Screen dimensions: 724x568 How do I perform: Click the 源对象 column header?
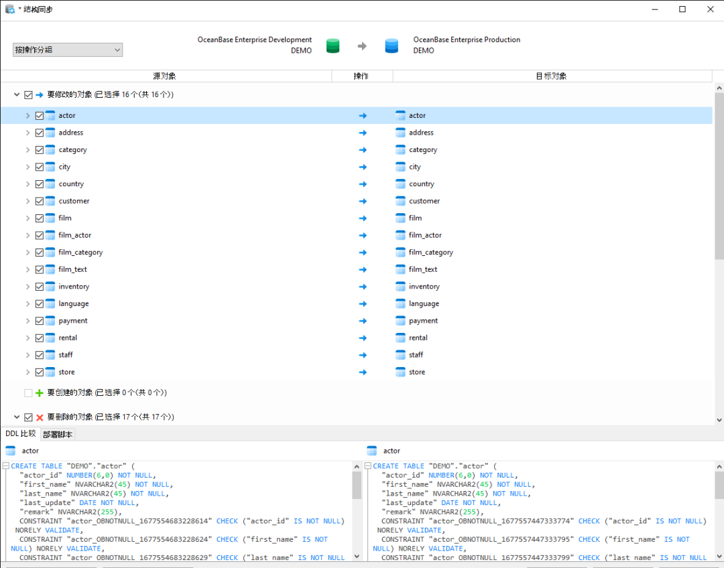pyautogui.click(x=166, y=76)
